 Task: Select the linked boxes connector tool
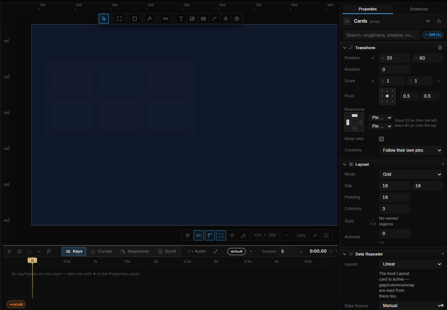coord(166,19)
